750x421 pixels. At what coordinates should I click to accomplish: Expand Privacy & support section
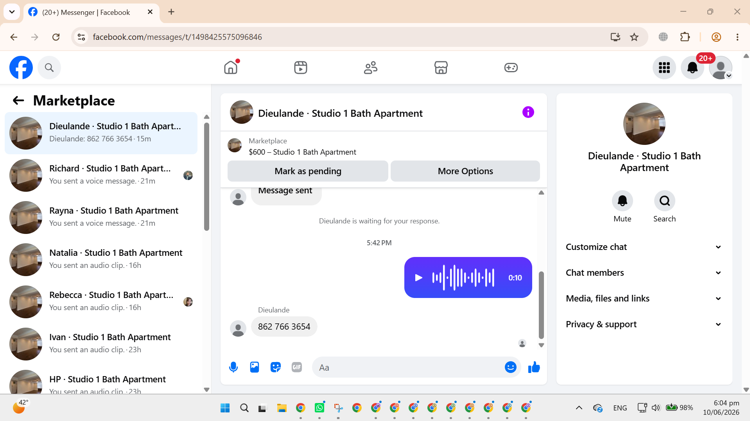[644, 324]
